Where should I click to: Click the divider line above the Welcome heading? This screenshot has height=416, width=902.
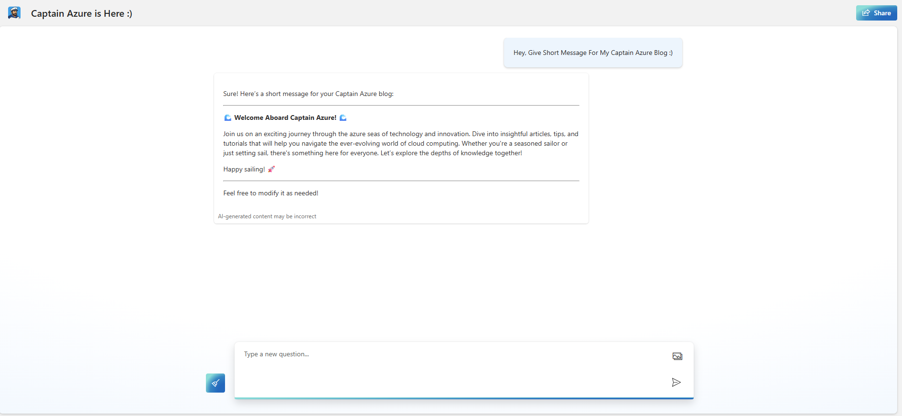[x=401, y=106]
